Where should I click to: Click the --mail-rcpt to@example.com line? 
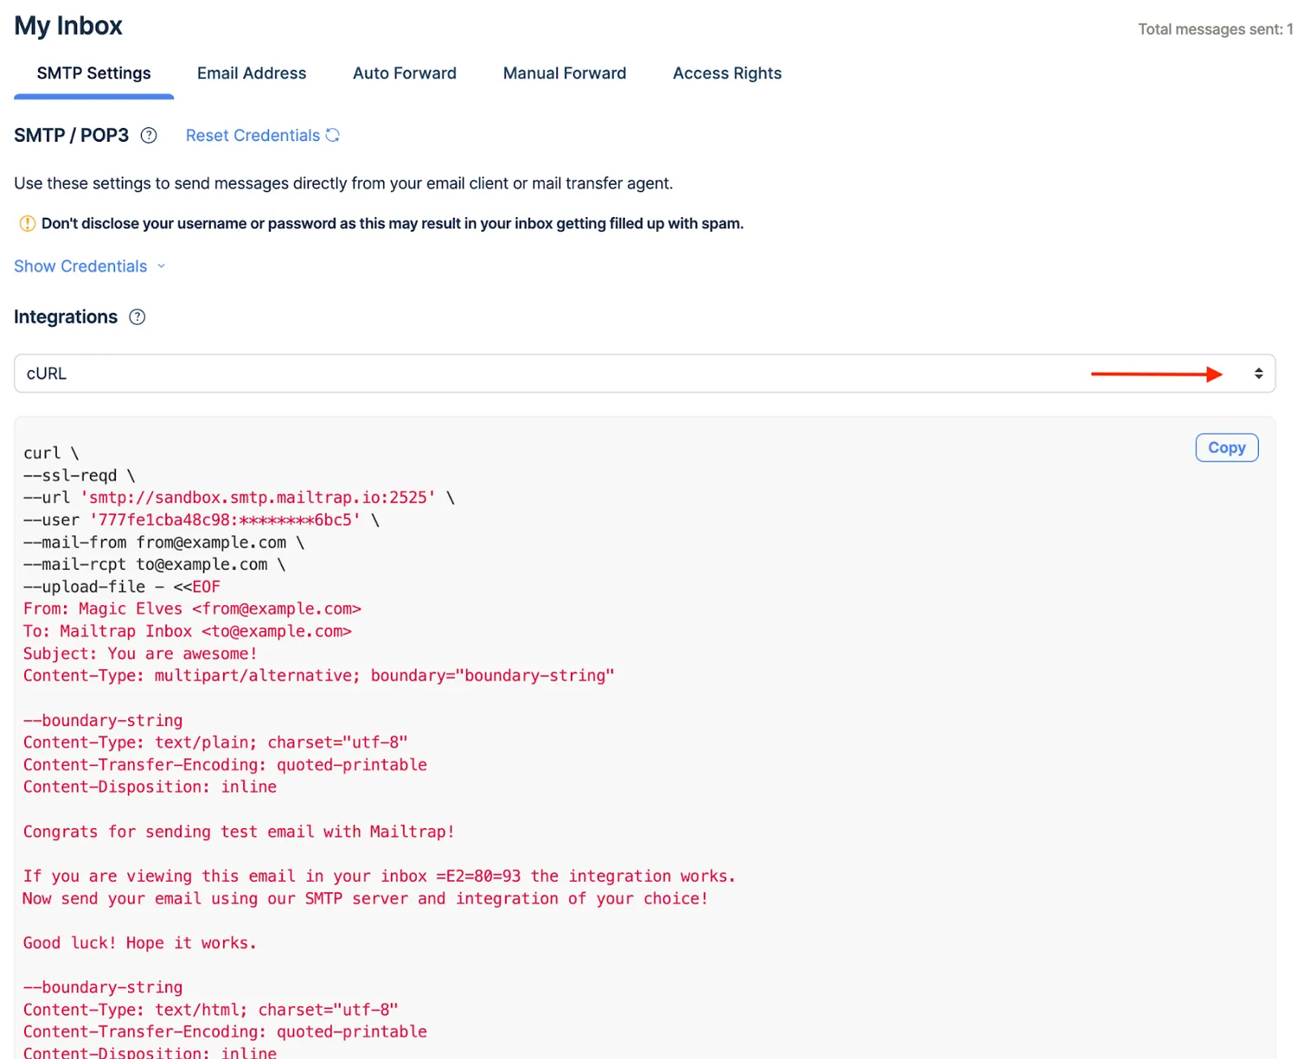[x=154, y=565]
